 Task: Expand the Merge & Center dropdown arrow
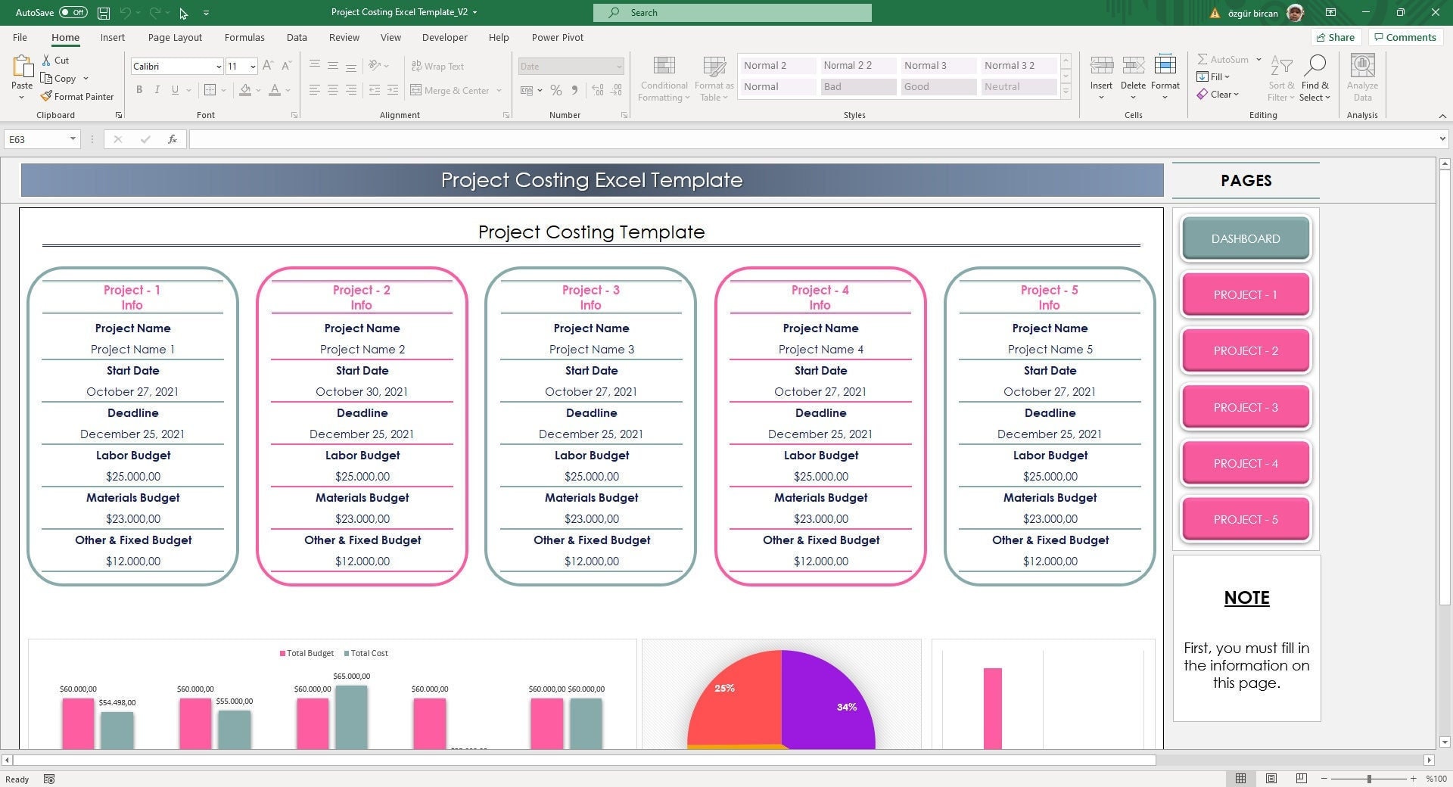tap(499, 91)
